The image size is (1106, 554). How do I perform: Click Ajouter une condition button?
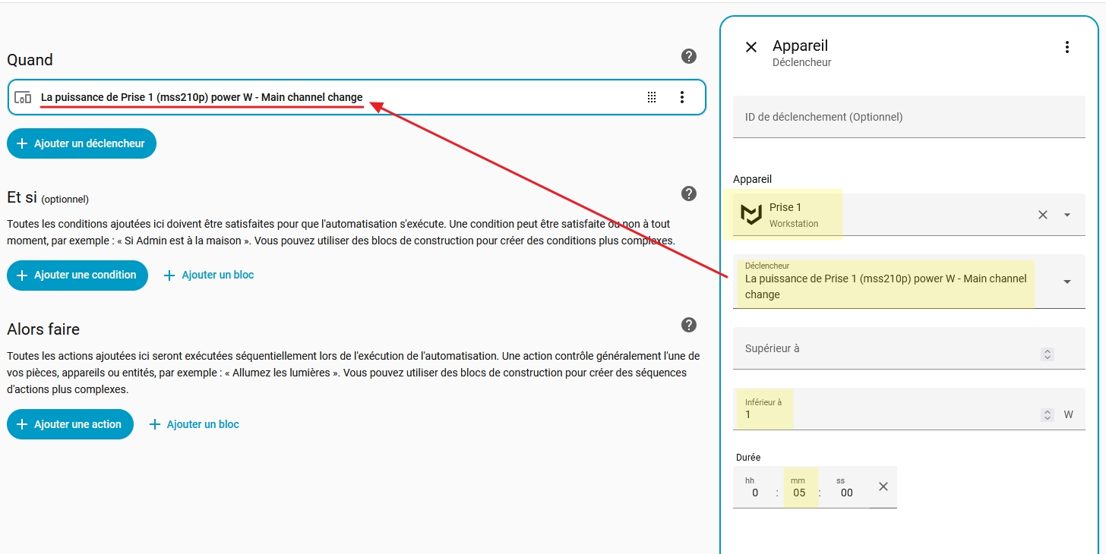click(77, 275)
